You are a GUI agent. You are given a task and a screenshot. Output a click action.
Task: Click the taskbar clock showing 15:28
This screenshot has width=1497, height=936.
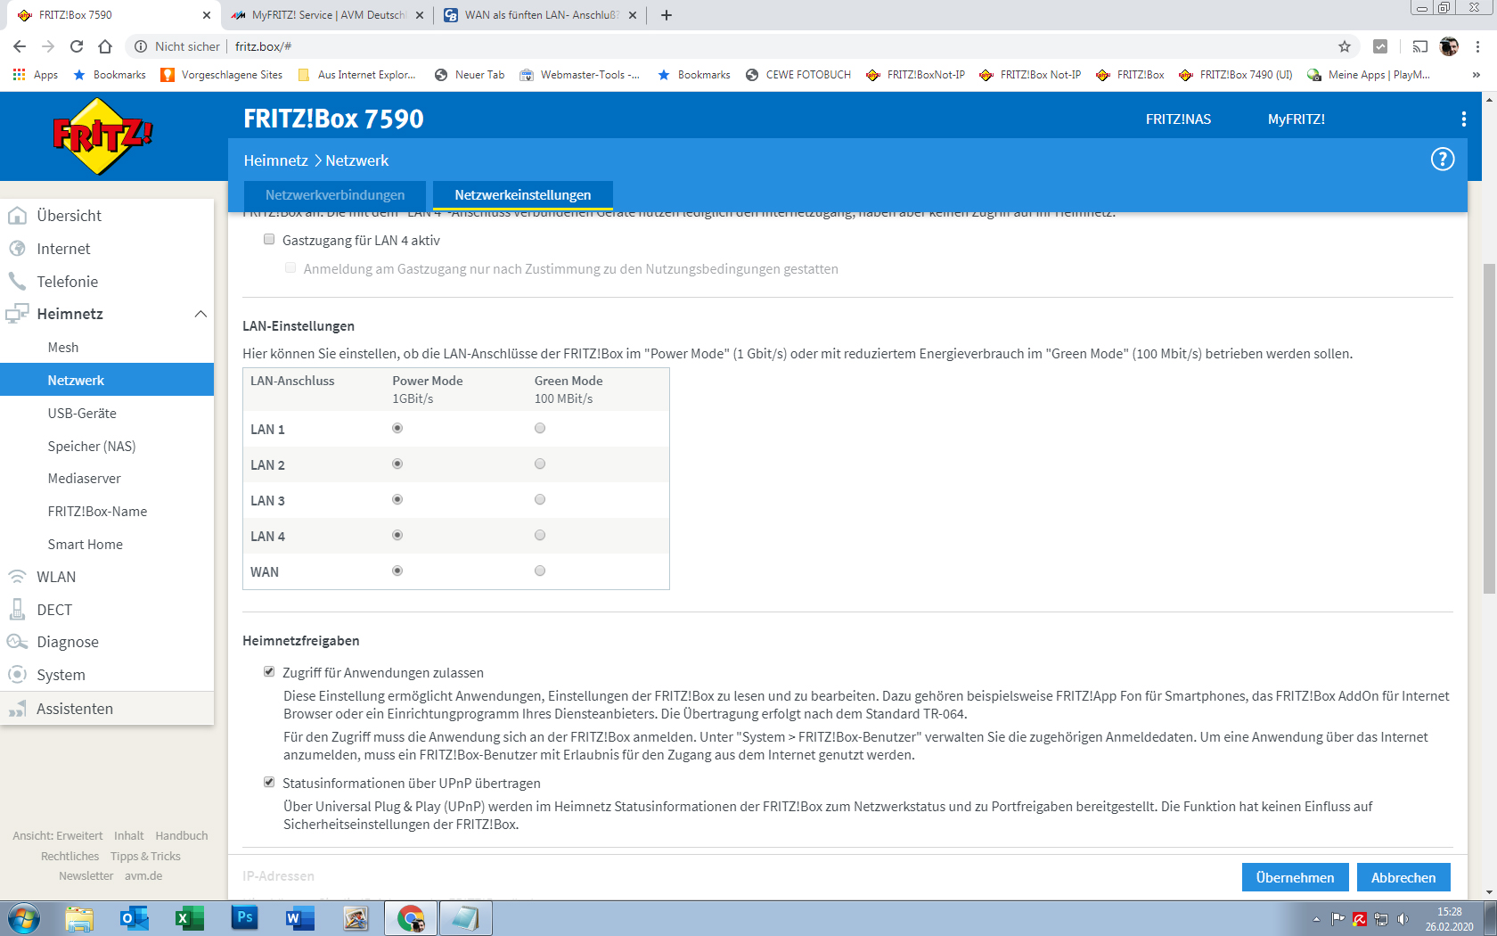(1449, 919)
